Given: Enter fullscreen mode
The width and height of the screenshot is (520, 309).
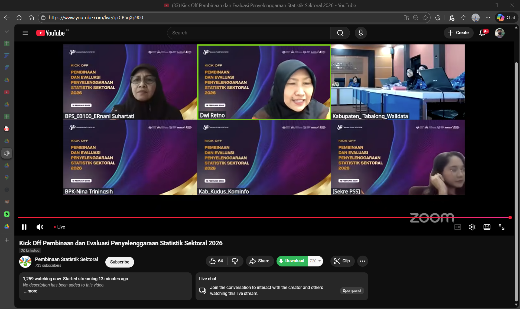Looking at the screenshot, I should point(501,227).
